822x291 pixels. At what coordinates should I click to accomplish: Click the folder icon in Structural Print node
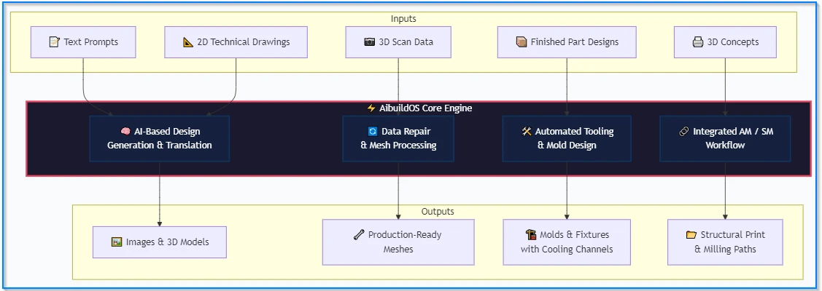[691, 234]
